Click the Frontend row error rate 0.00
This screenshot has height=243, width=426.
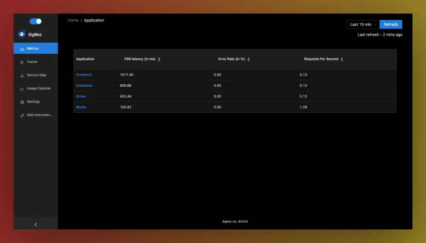point(217,75)
